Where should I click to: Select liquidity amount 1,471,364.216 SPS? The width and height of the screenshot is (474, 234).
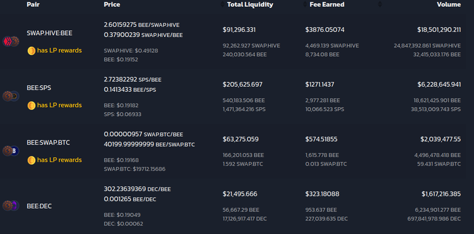pyautogui.click(x=244, y=110)
